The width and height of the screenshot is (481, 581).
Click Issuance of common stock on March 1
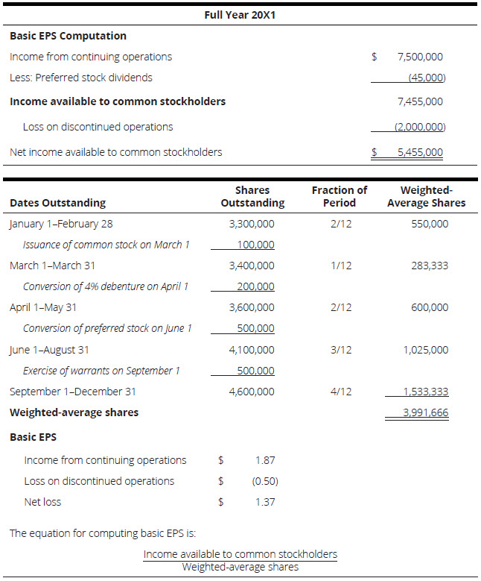click(x=106, y=245)
